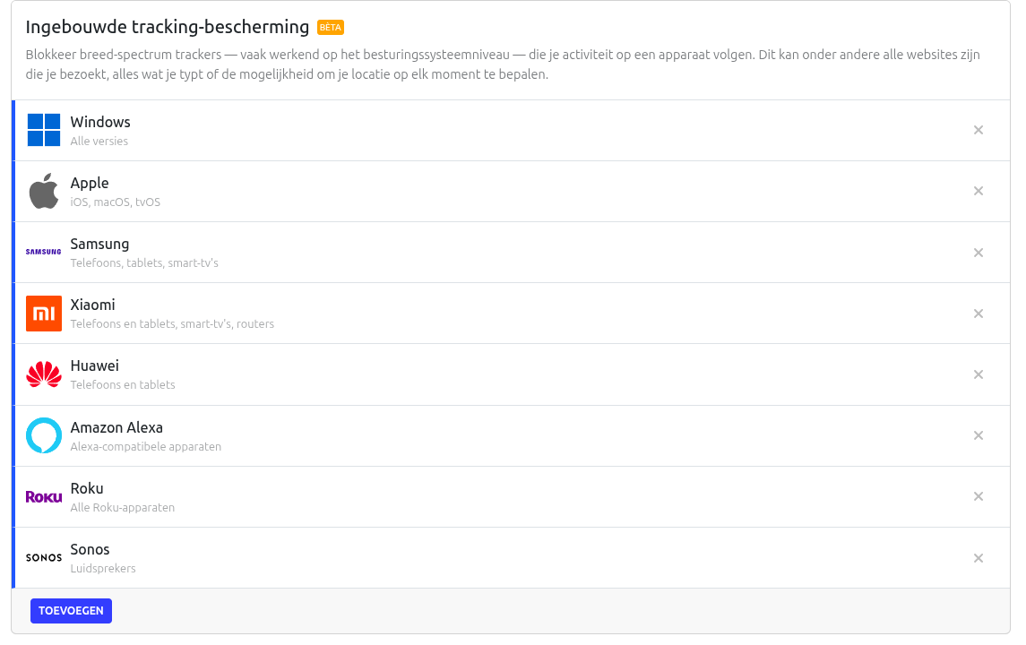Remove the Huawei tracker entry
Image resolution: width=1026 pixels, height=645 pixels.
pyautogui.click(x=979, y=374)
